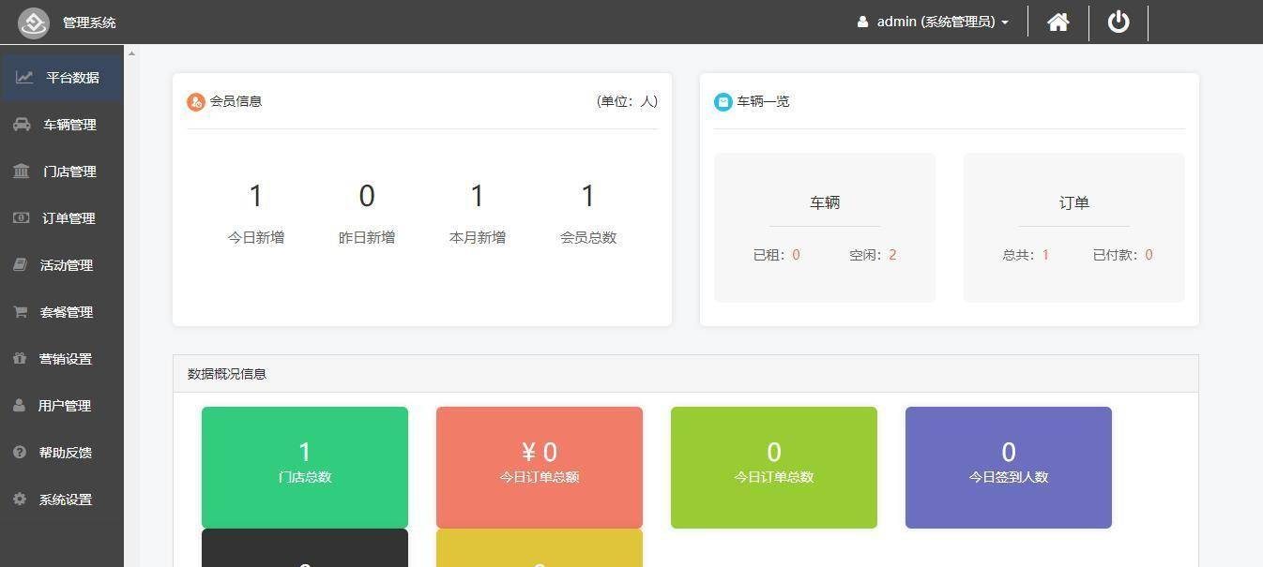This screenshot has height=567, width=1263.
Task: Click the shopping cart icon beside 套餐管理
Action: [x=20, y=312]
